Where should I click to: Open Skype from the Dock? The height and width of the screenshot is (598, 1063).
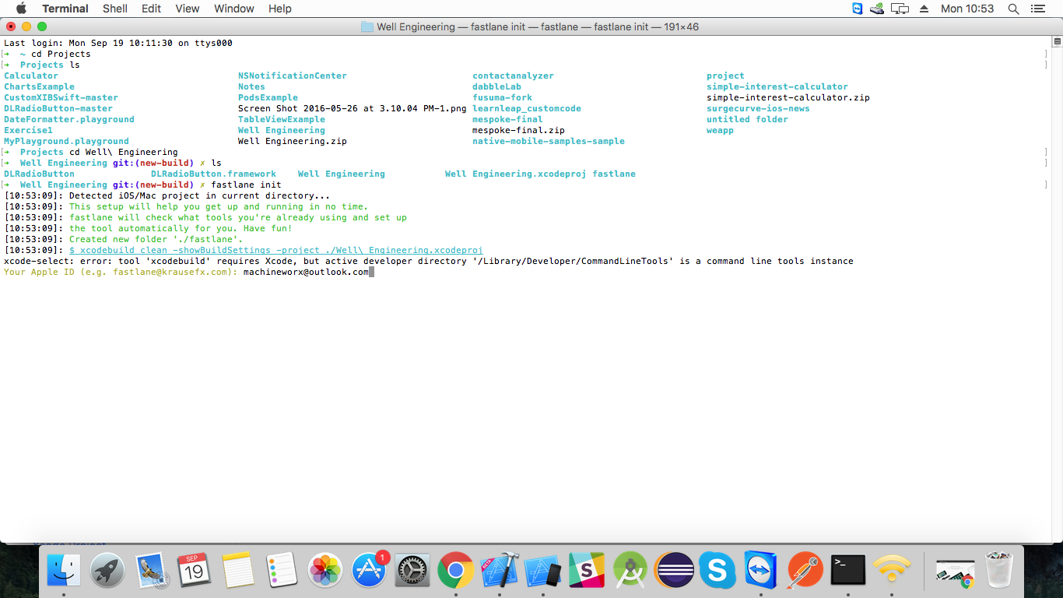pyautogui.click(x=717, y=571)
